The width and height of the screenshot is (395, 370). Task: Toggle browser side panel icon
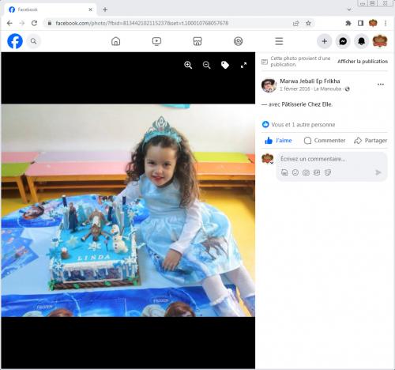tap(360, 23)
